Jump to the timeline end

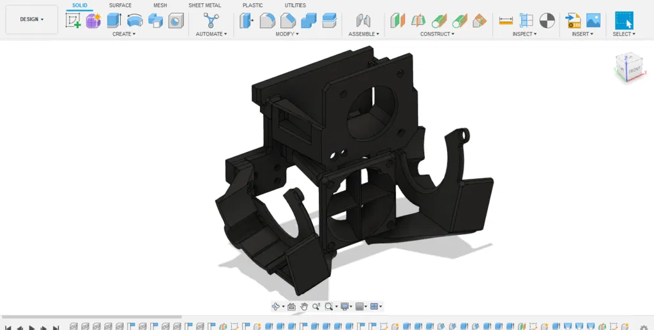point(56,328)
